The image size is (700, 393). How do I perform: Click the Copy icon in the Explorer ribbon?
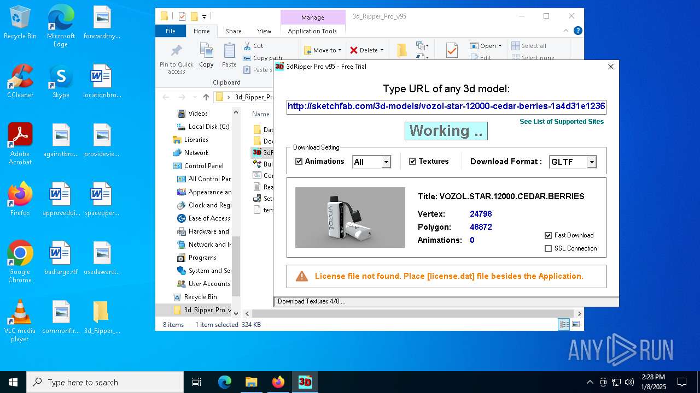click(206, 56)
